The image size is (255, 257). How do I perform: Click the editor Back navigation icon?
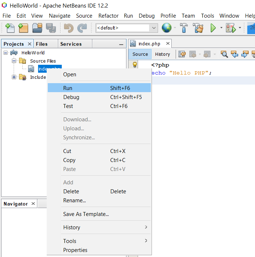193,54
